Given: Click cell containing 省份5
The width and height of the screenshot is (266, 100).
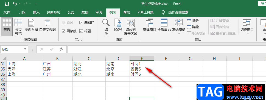Looking at the screenshot, I should [142, 69].
